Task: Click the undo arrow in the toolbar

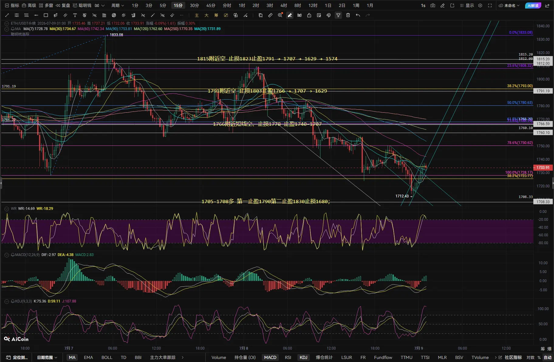Action: tap(358, 15)
